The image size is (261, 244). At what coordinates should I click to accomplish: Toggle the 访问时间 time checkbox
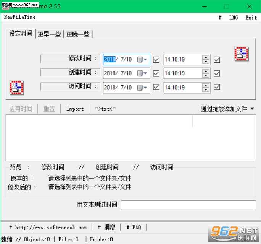click(217, 87)
